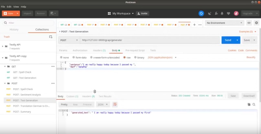Switch to the Params tab
Screen dimensions: 261x134
[63, 50]
